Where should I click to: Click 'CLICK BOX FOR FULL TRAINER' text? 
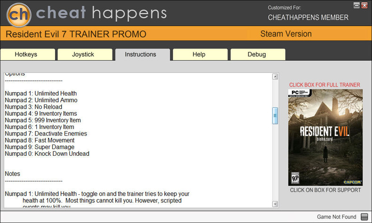pyautogui.click(x=324, y=85)
